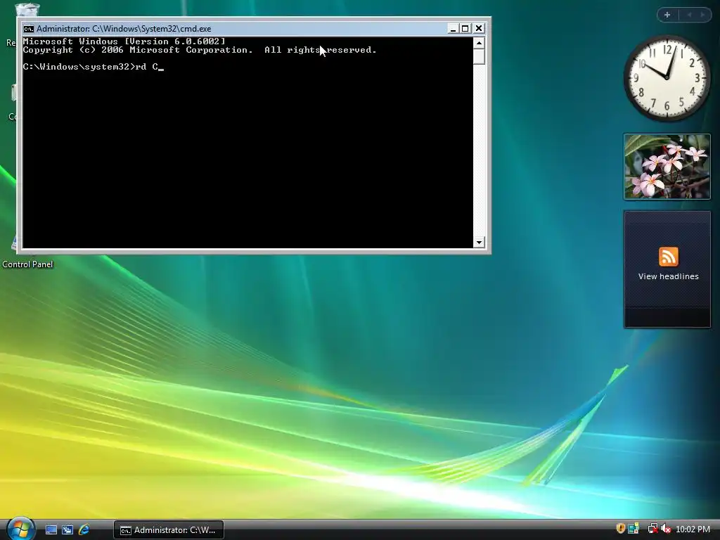720x540 pixels.
Task: Click the analog Clock gadget
Action: (667, 78)
